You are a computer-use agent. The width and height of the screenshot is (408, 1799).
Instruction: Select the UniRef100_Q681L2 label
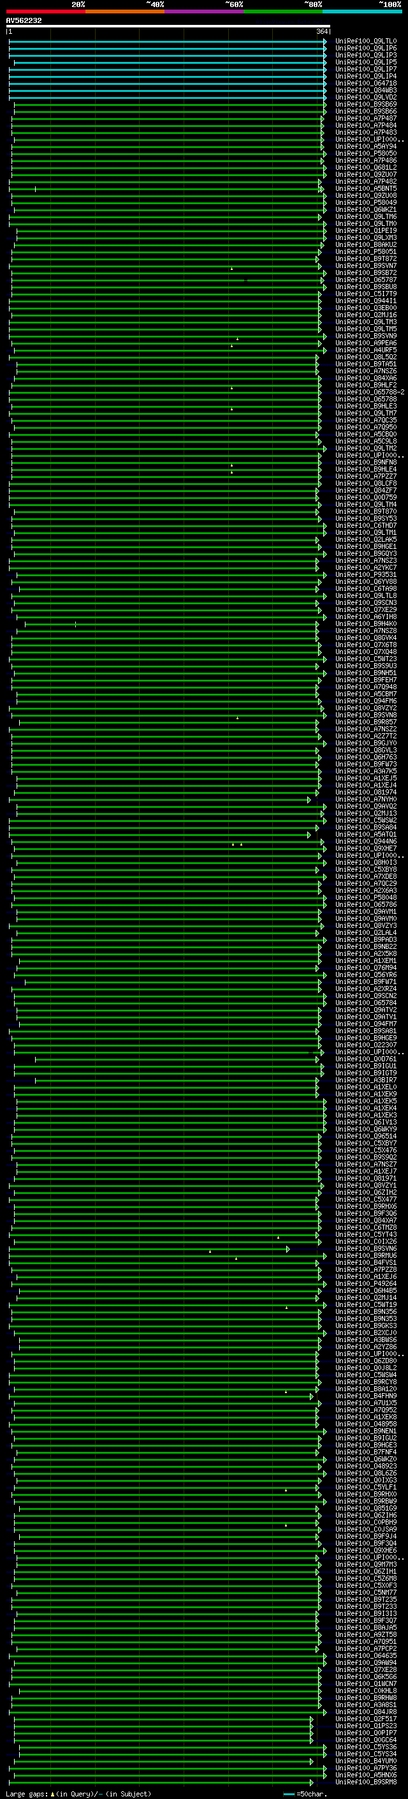[x=366, y=168]
